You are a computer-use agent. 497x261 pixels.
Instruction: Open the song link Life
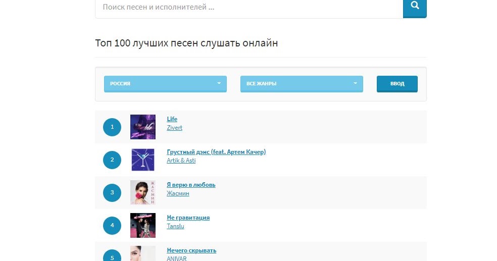[x=172, y=119]
